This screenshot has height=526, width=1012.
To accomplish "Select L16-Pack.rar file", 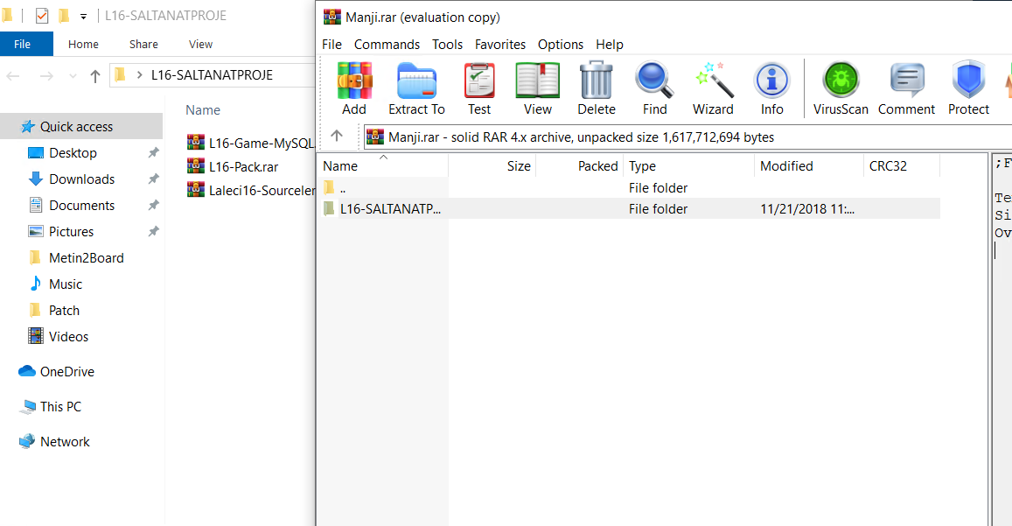I will click(x=233, y=166).
